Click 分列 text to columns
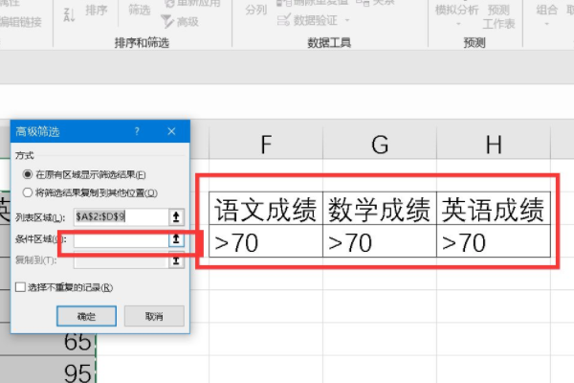The image size is (574, 383). tap(255, 10)
